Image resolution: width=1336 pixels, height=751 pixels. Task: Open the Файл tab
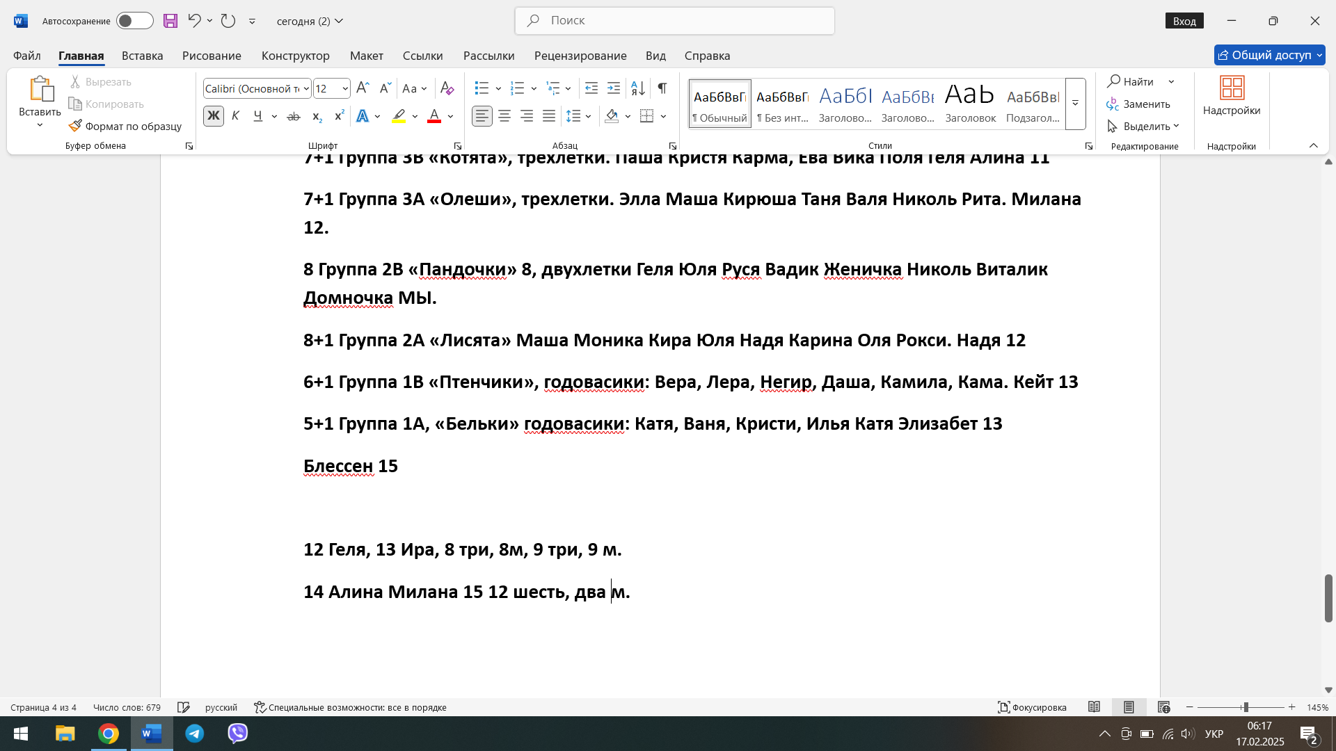tap(27, 56)
